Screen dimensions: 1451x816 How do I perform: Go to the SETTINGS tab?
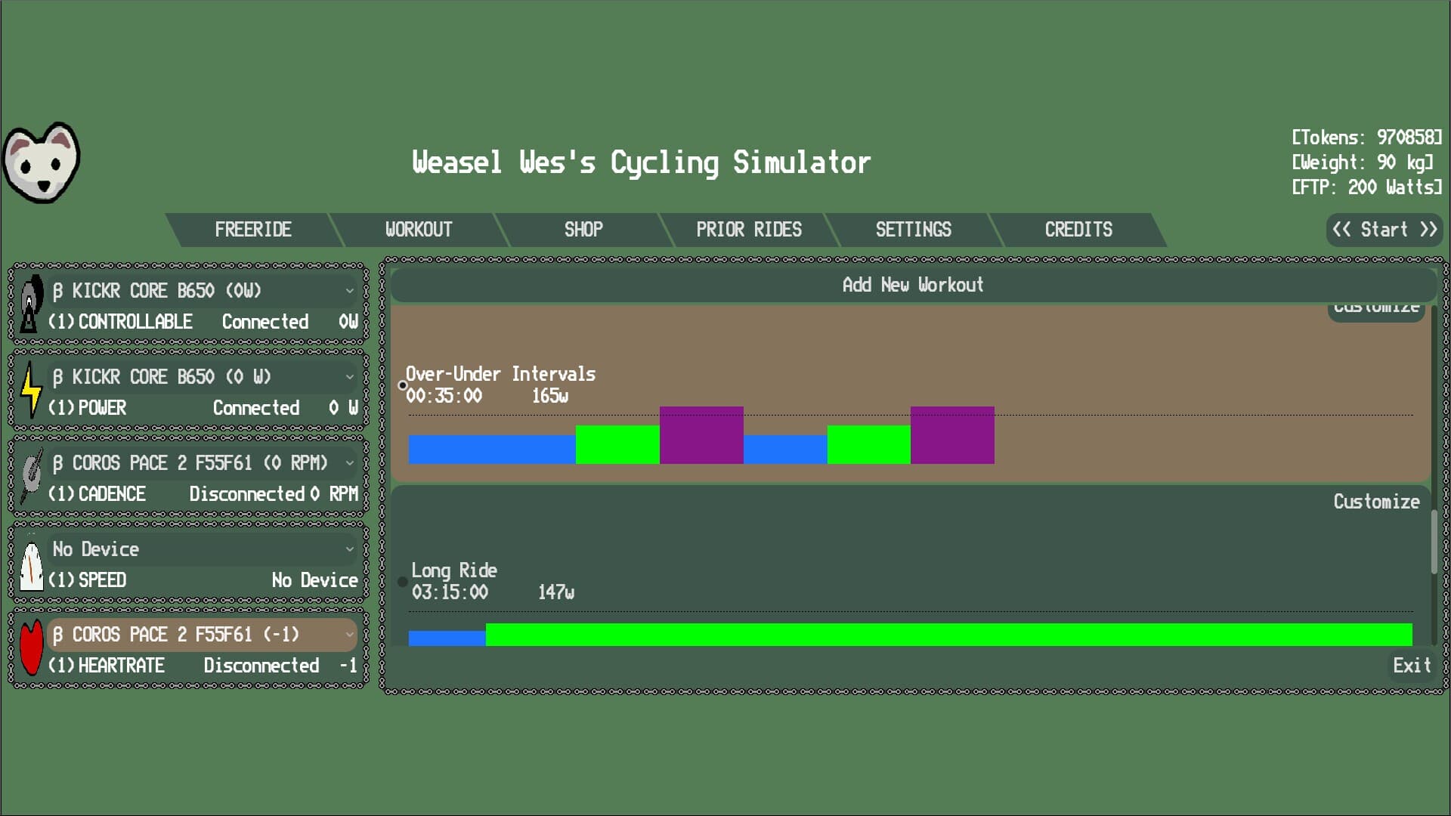(914, 230)
